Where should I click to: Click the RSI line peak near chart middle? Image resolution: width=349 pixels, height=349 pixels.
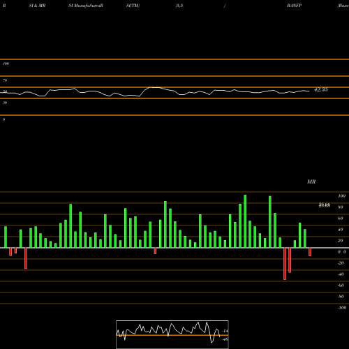click(x=155, y=87)
